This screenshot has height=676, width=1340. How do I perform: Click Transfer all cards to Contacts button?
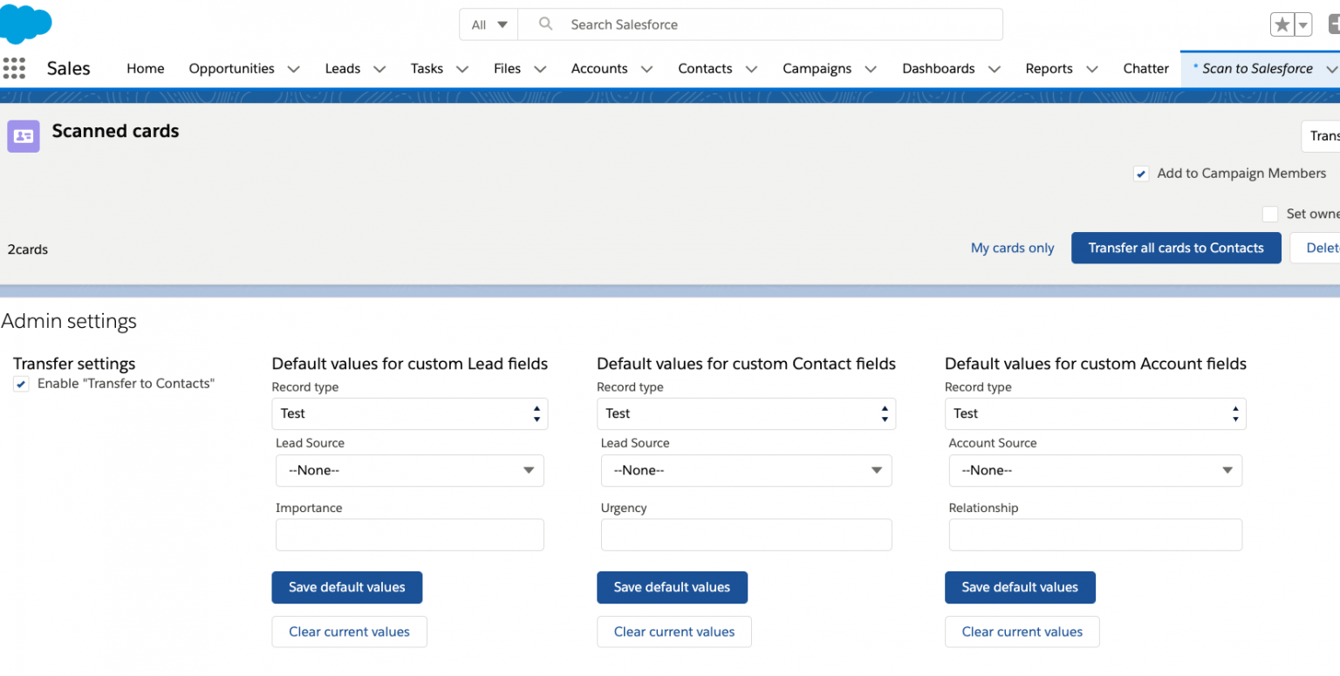click(x=1176, y=248)
